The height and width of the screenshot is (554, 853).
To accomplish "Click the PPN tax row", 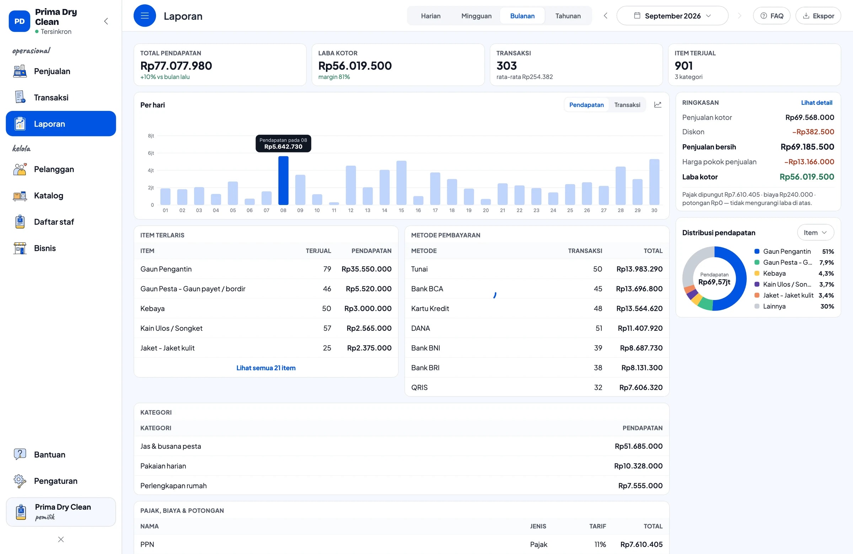I will 401,544.
